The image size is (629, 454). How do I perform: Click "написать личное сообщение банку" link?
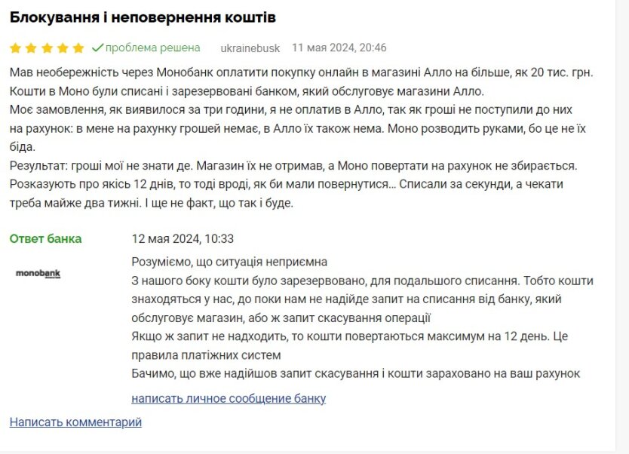pos(229,398)
